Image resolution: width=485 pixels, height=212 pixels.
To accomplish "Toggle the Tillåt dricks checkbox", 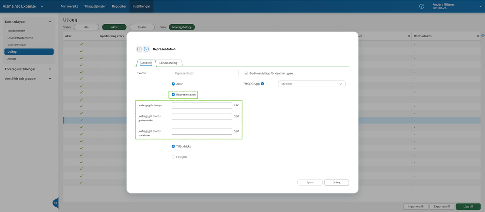I will coord(173,146).
